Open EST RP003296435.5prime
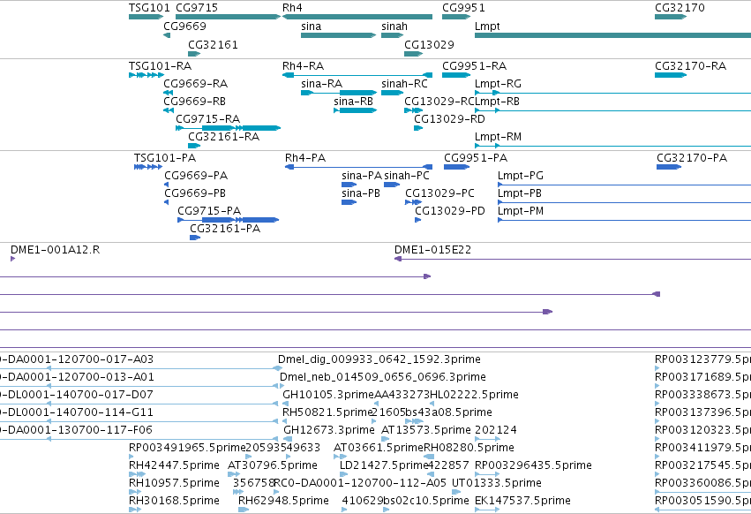 (x=533, y=465)
